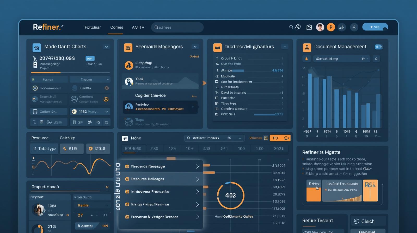Expand the Made Gantt Charts dropdown
Screen dimensions: 417x233
(106, 47)
